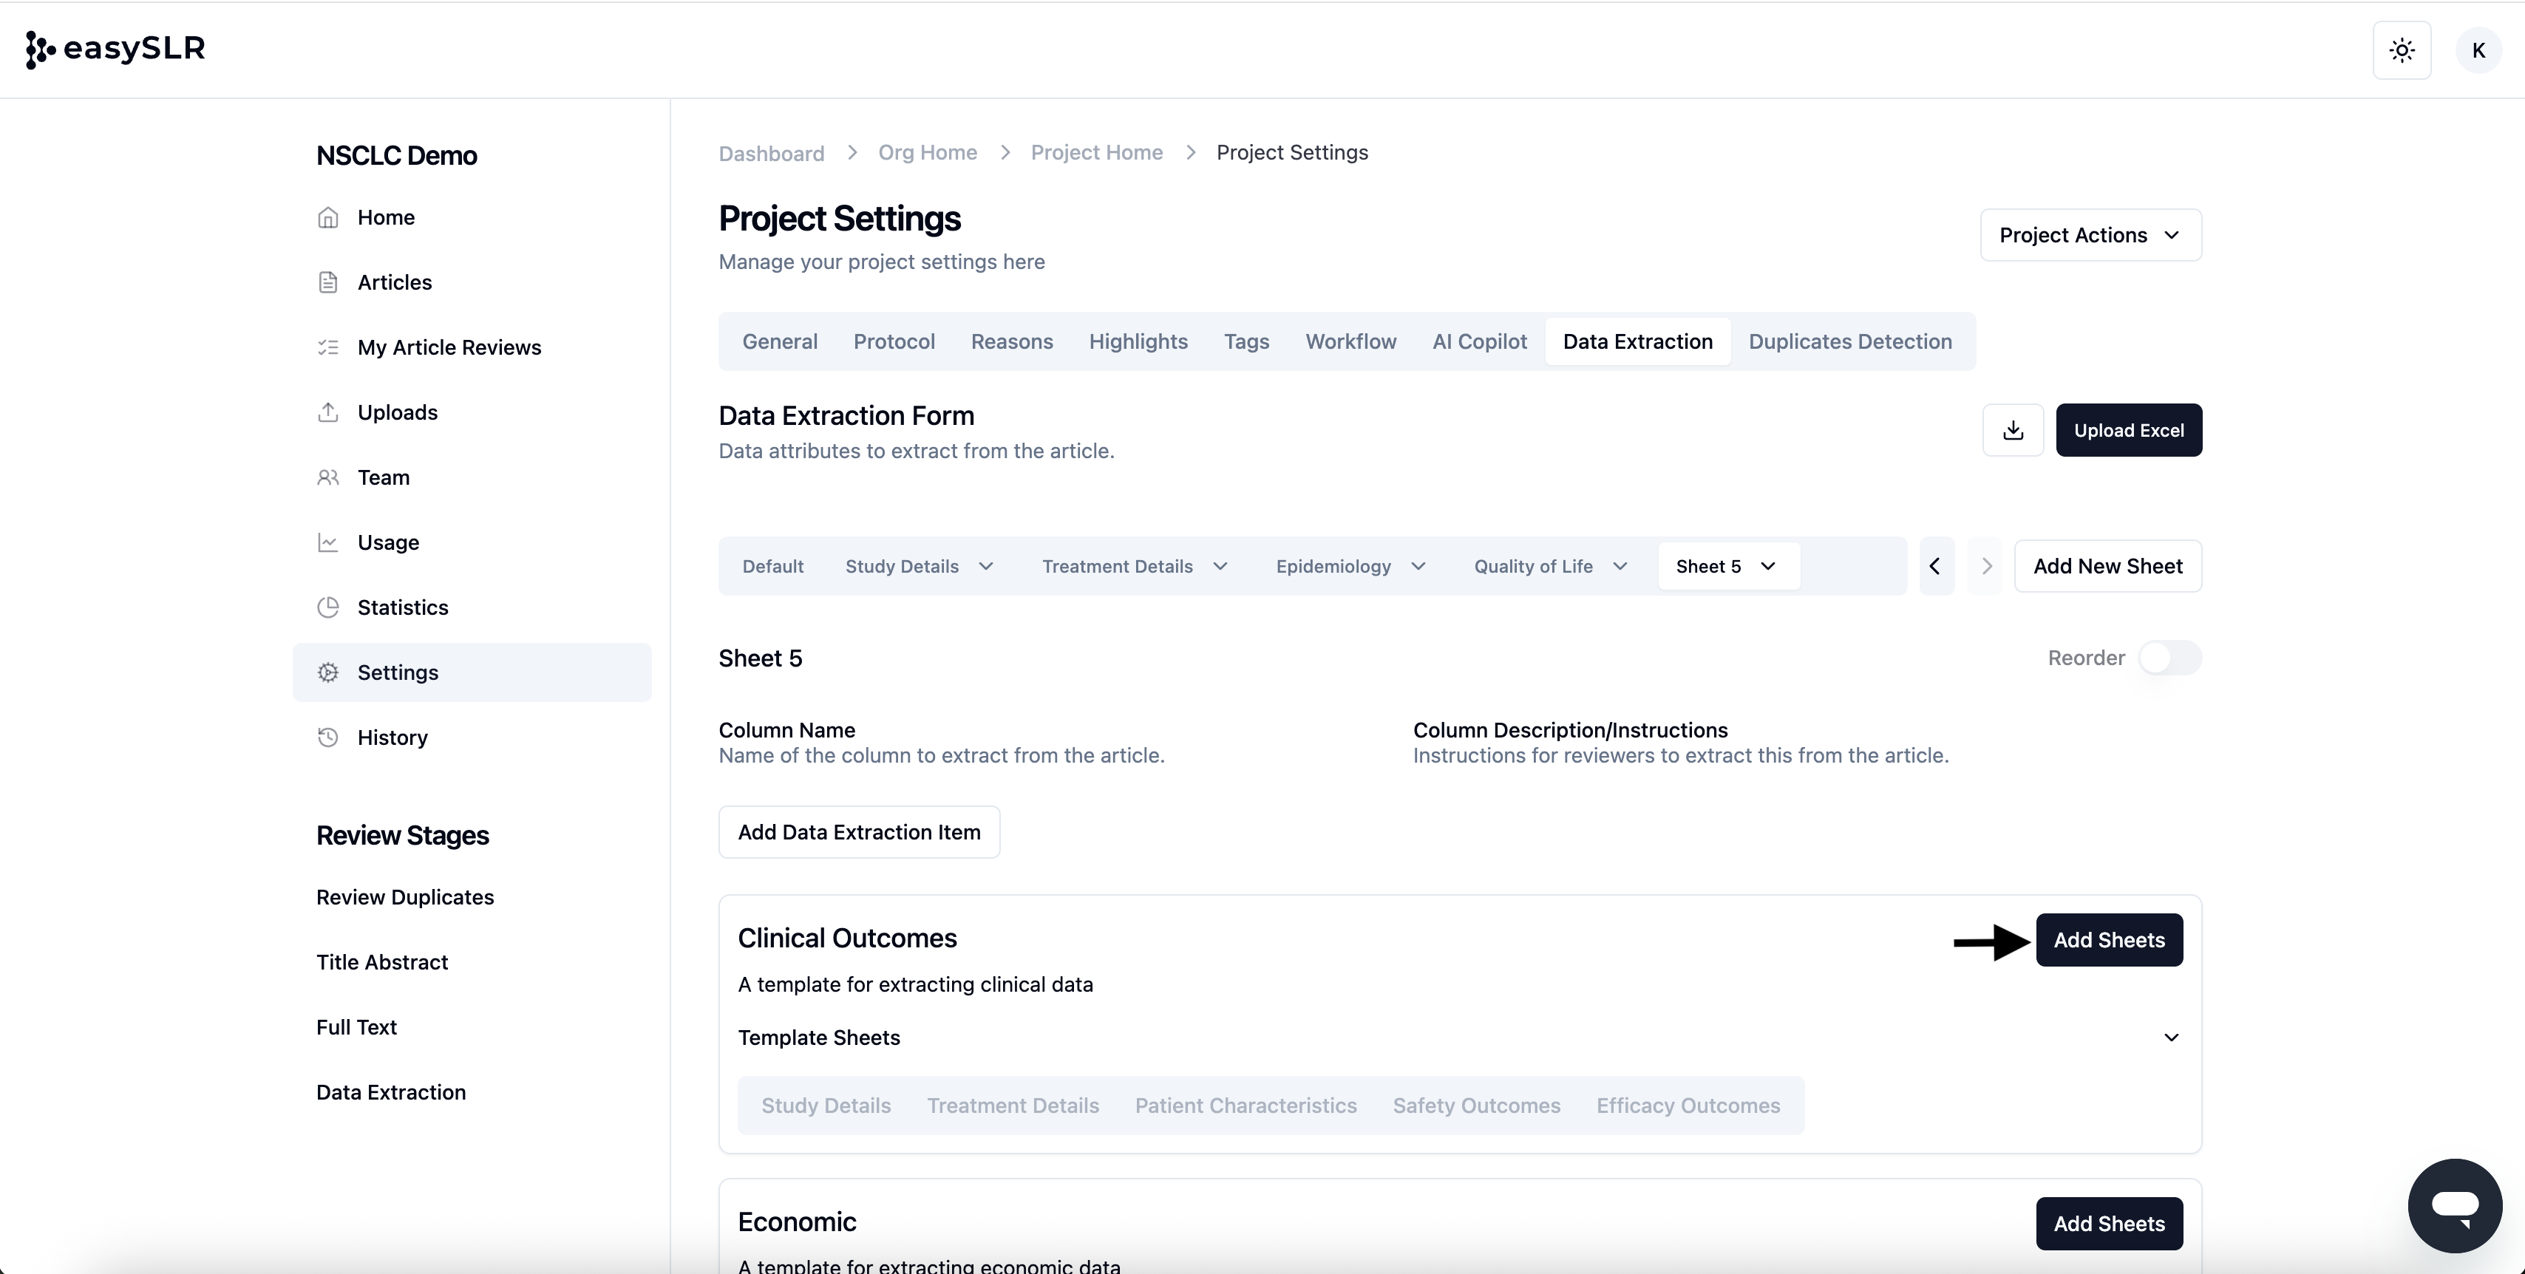Open Data Extraction review stage in sidebar

[x=390, y=1091]
